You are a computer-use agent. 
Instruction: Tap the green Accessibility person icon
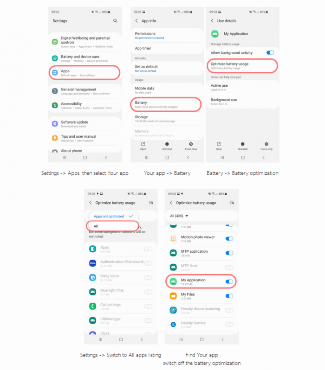[x=55, y=105]
